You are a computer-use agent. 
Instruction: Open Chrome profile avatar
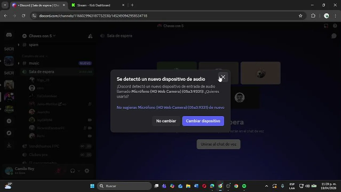[326, 16]
